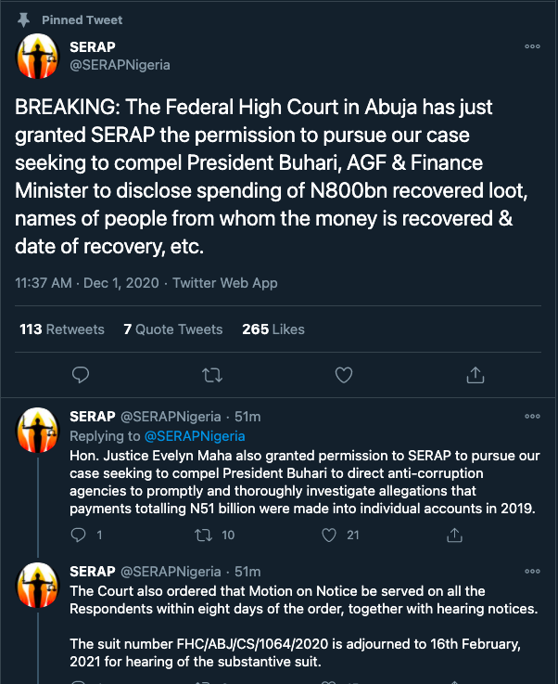Reply to the Justice Evelyn Maha tweet
This screenshot has height=684, width=558.
tap(81, 535)
